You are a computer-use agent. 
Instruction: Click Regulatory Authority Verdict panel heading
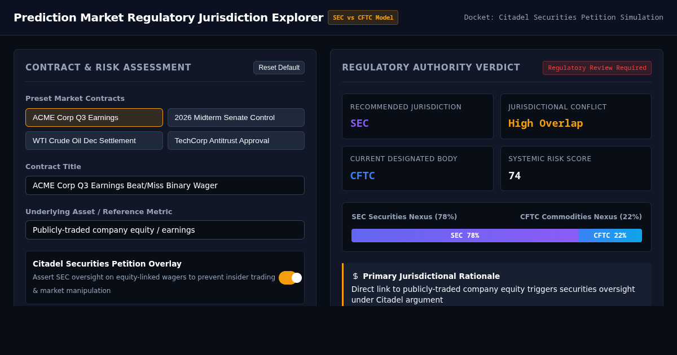click(431, 68)
